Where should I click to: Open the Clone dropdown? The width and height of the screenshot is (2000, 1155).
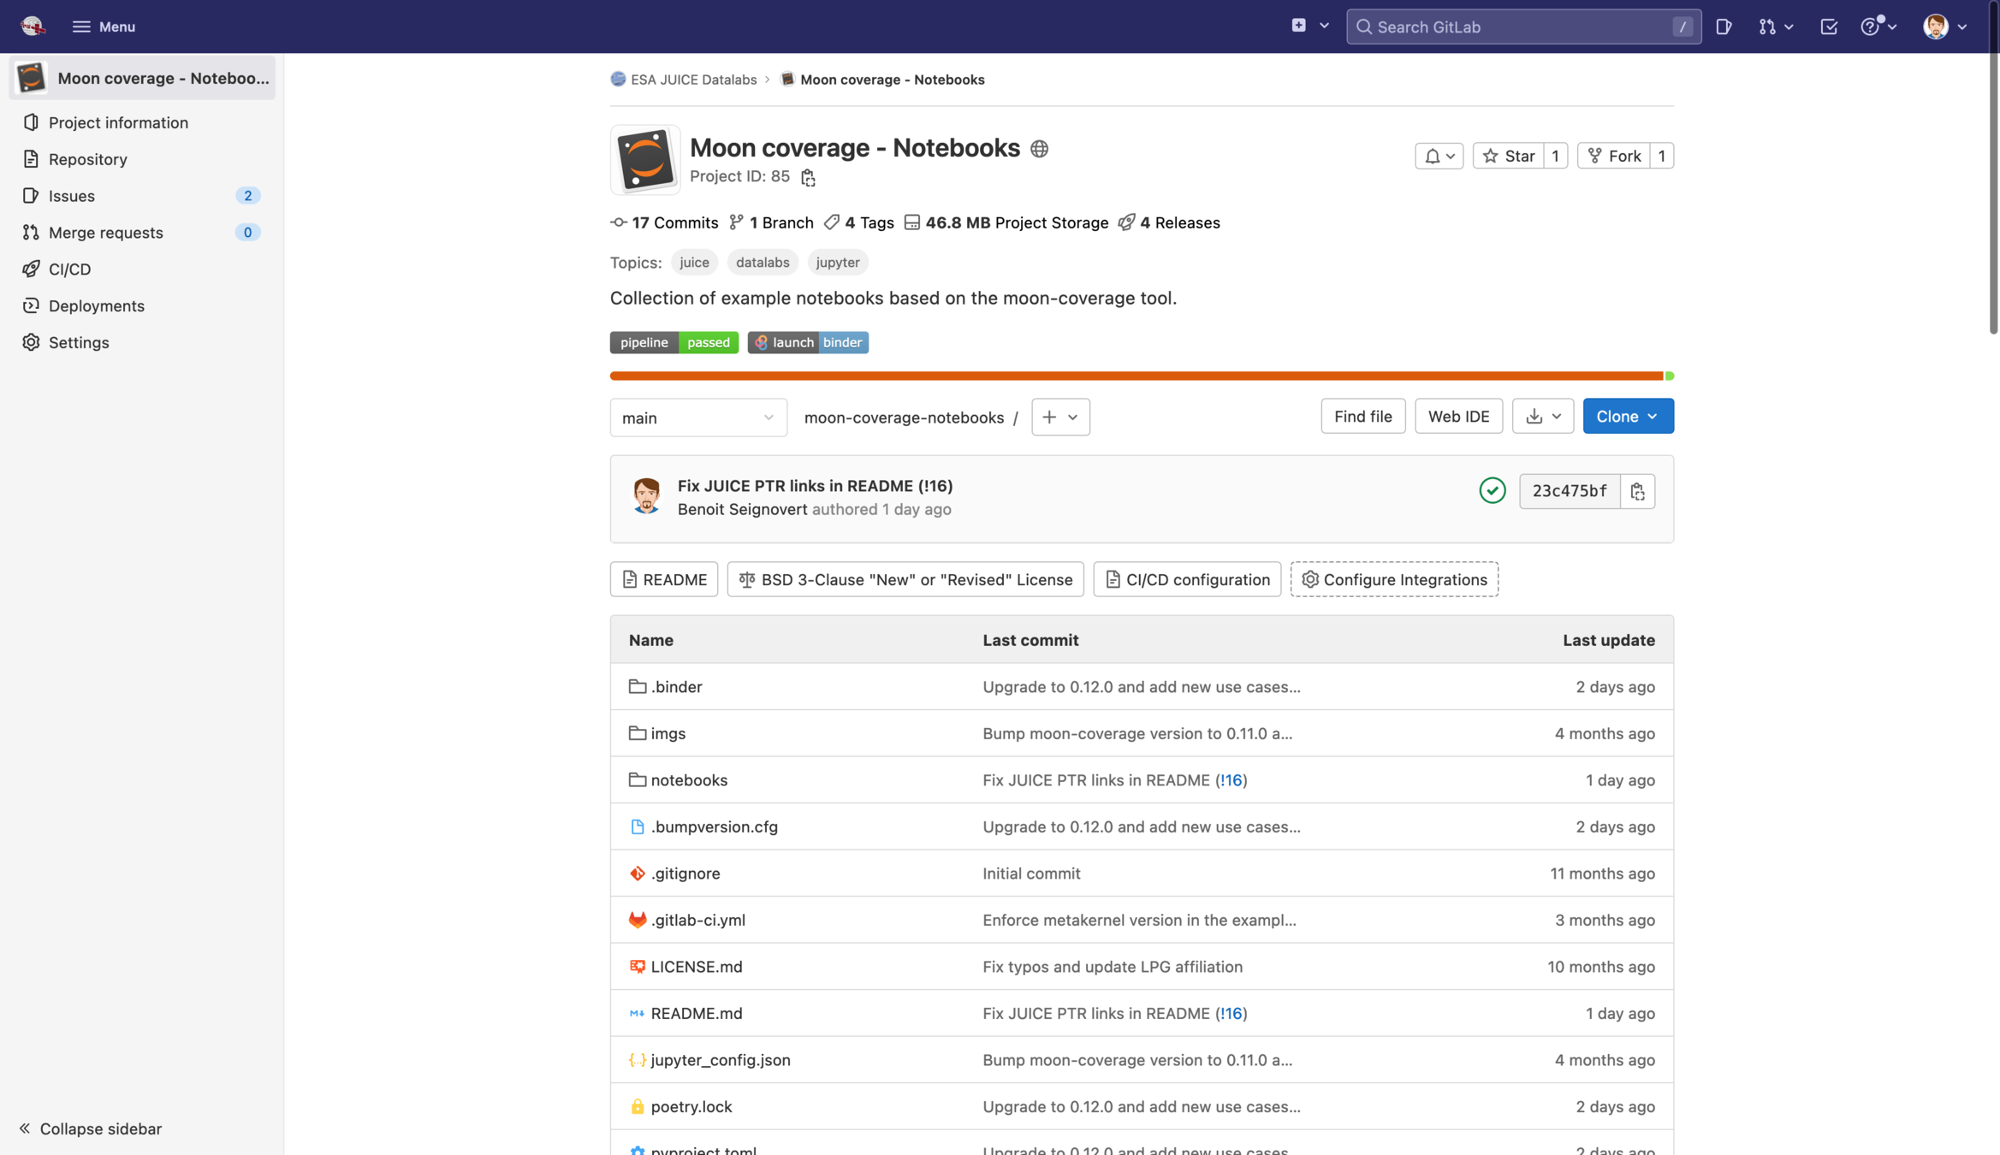(1627, 417)
